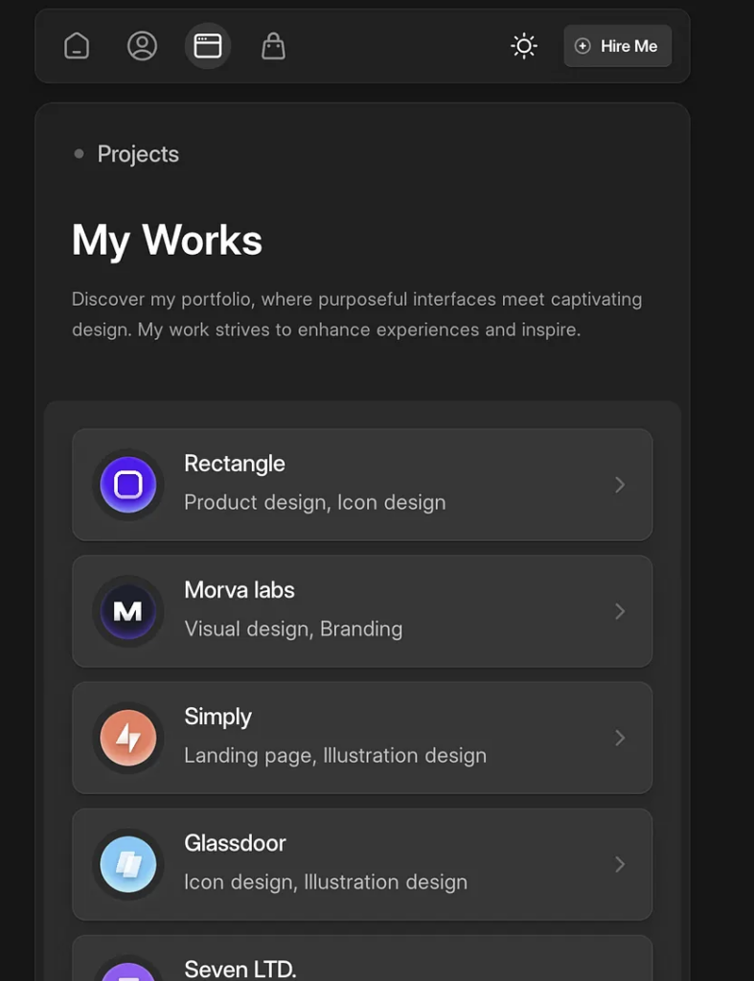Image resolution: width=754 pixels, height=981 pixels.
Task: Select the projects window icon
Action: click(x=208, y=46)
